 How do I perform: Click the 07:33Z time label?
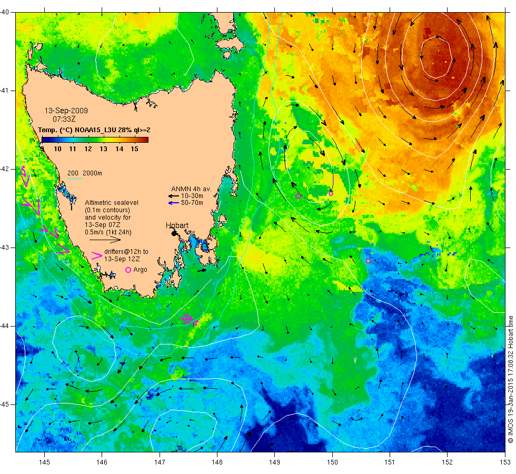(x=64, y=119)
